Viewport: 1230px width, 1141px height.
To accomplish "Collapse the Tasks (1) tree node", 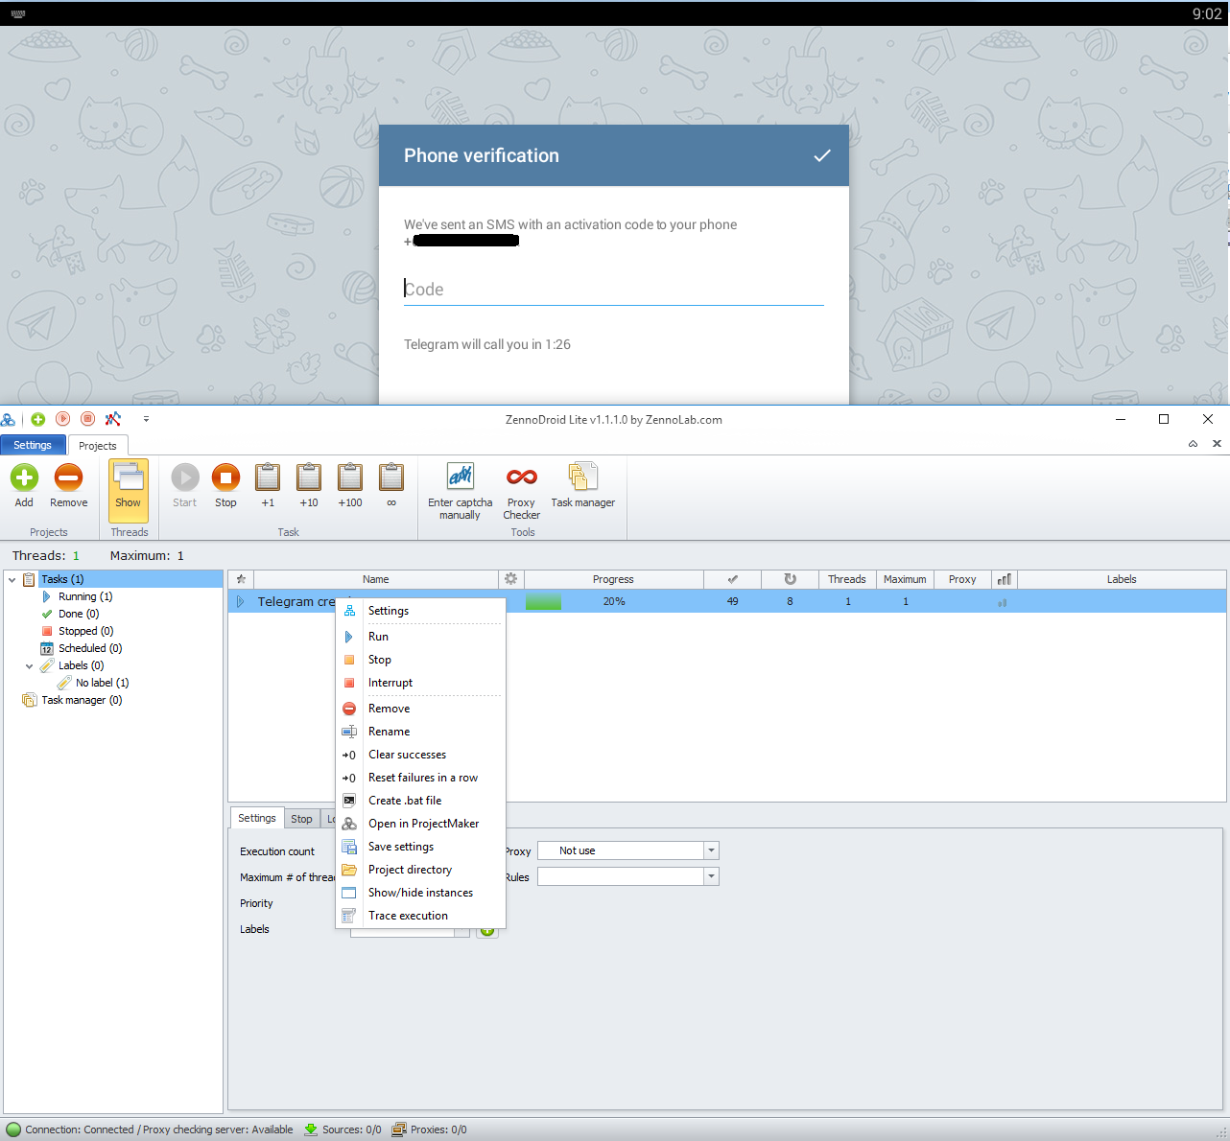I will [x=12, y=579].
